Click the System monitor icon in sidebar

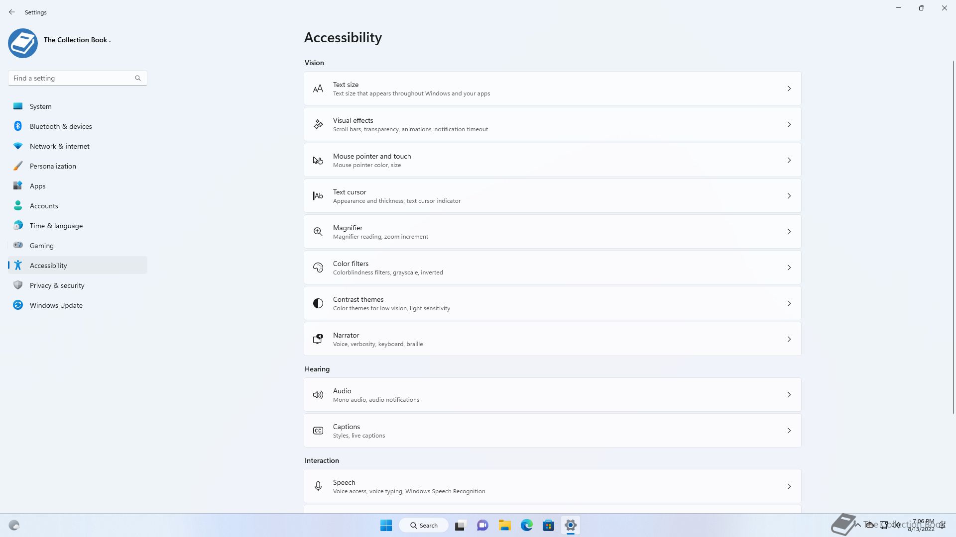point(18,106)
